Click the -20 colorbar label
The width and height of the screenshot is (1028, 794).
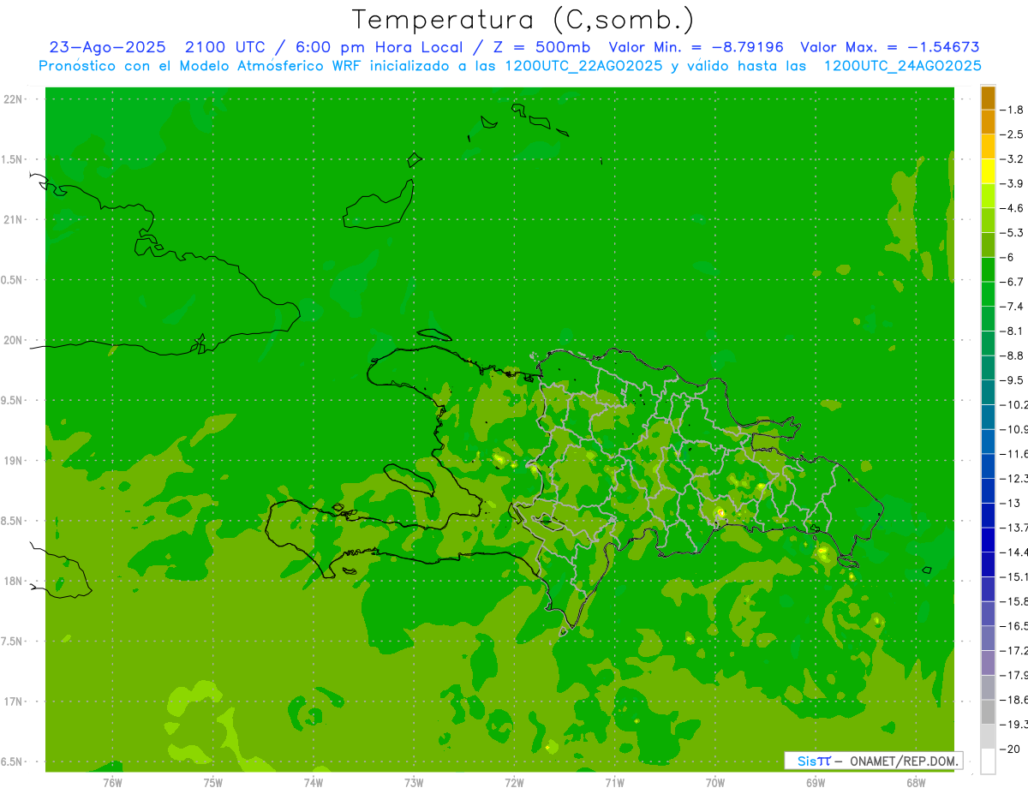tap(1010, 749)
